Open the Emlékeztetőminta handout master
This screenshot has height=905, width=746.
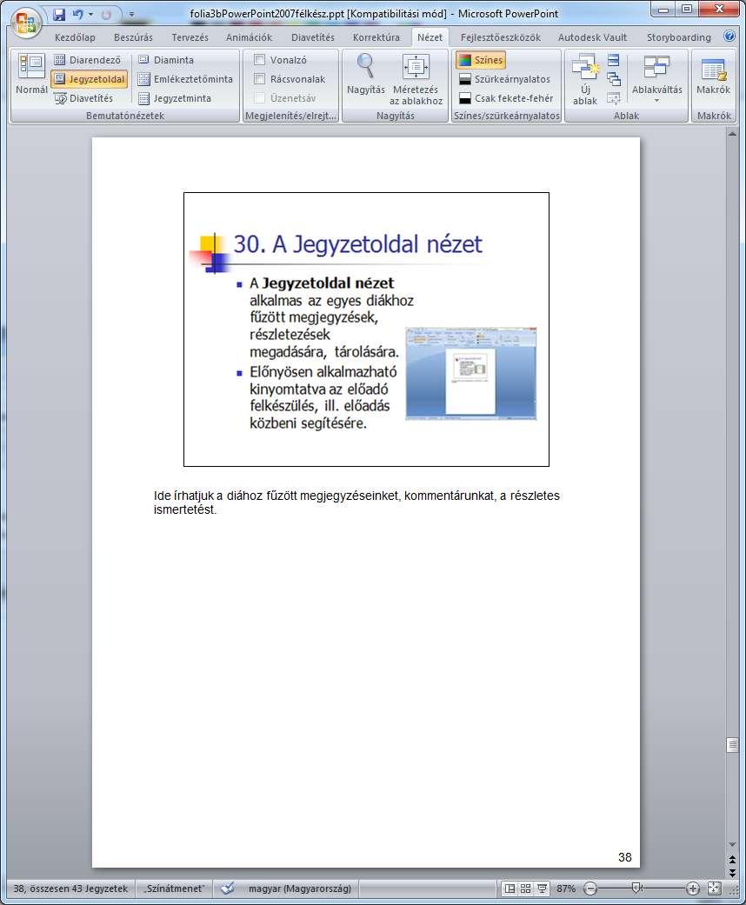tap(185, 79)
